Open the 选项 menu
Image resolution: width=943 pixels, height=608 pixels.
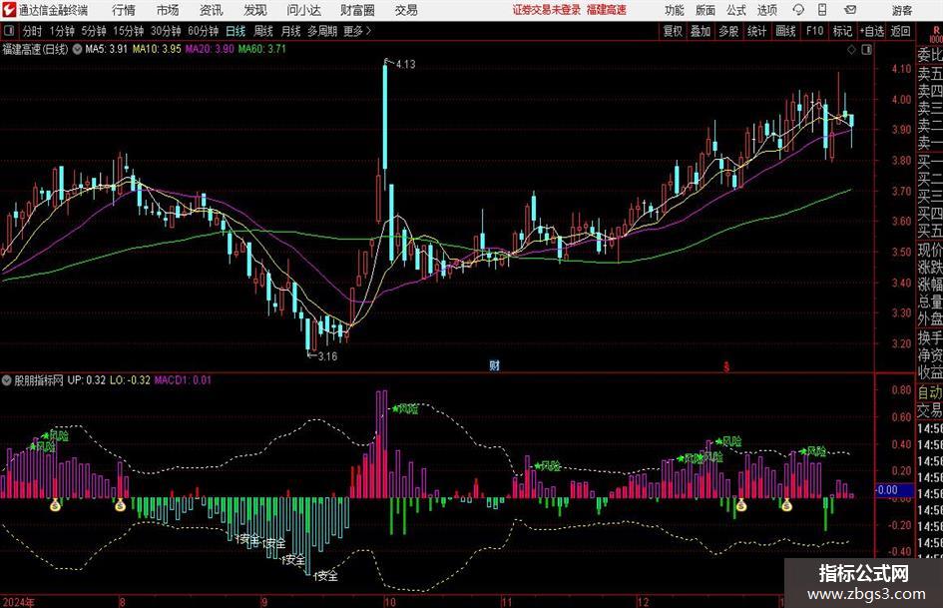[x=766, y=10]
